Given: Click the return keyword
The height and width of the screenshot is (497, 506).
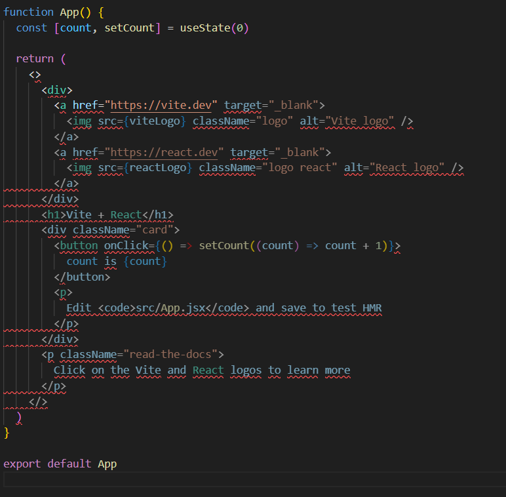Looking at the screenshot, I should pyautogui.click(x=35, y=59).
